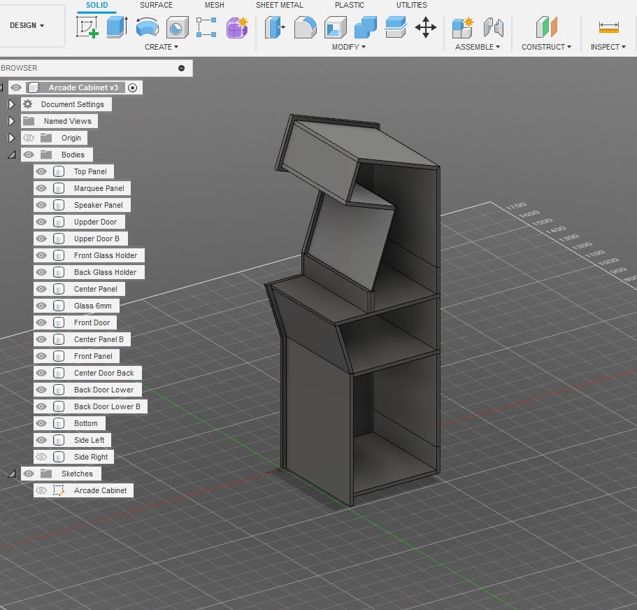Image resolution: width=637 pixels, height=610 pixels.
Task: Select the Side Left body
Action: pyautogui.click(x=89, y=440)
